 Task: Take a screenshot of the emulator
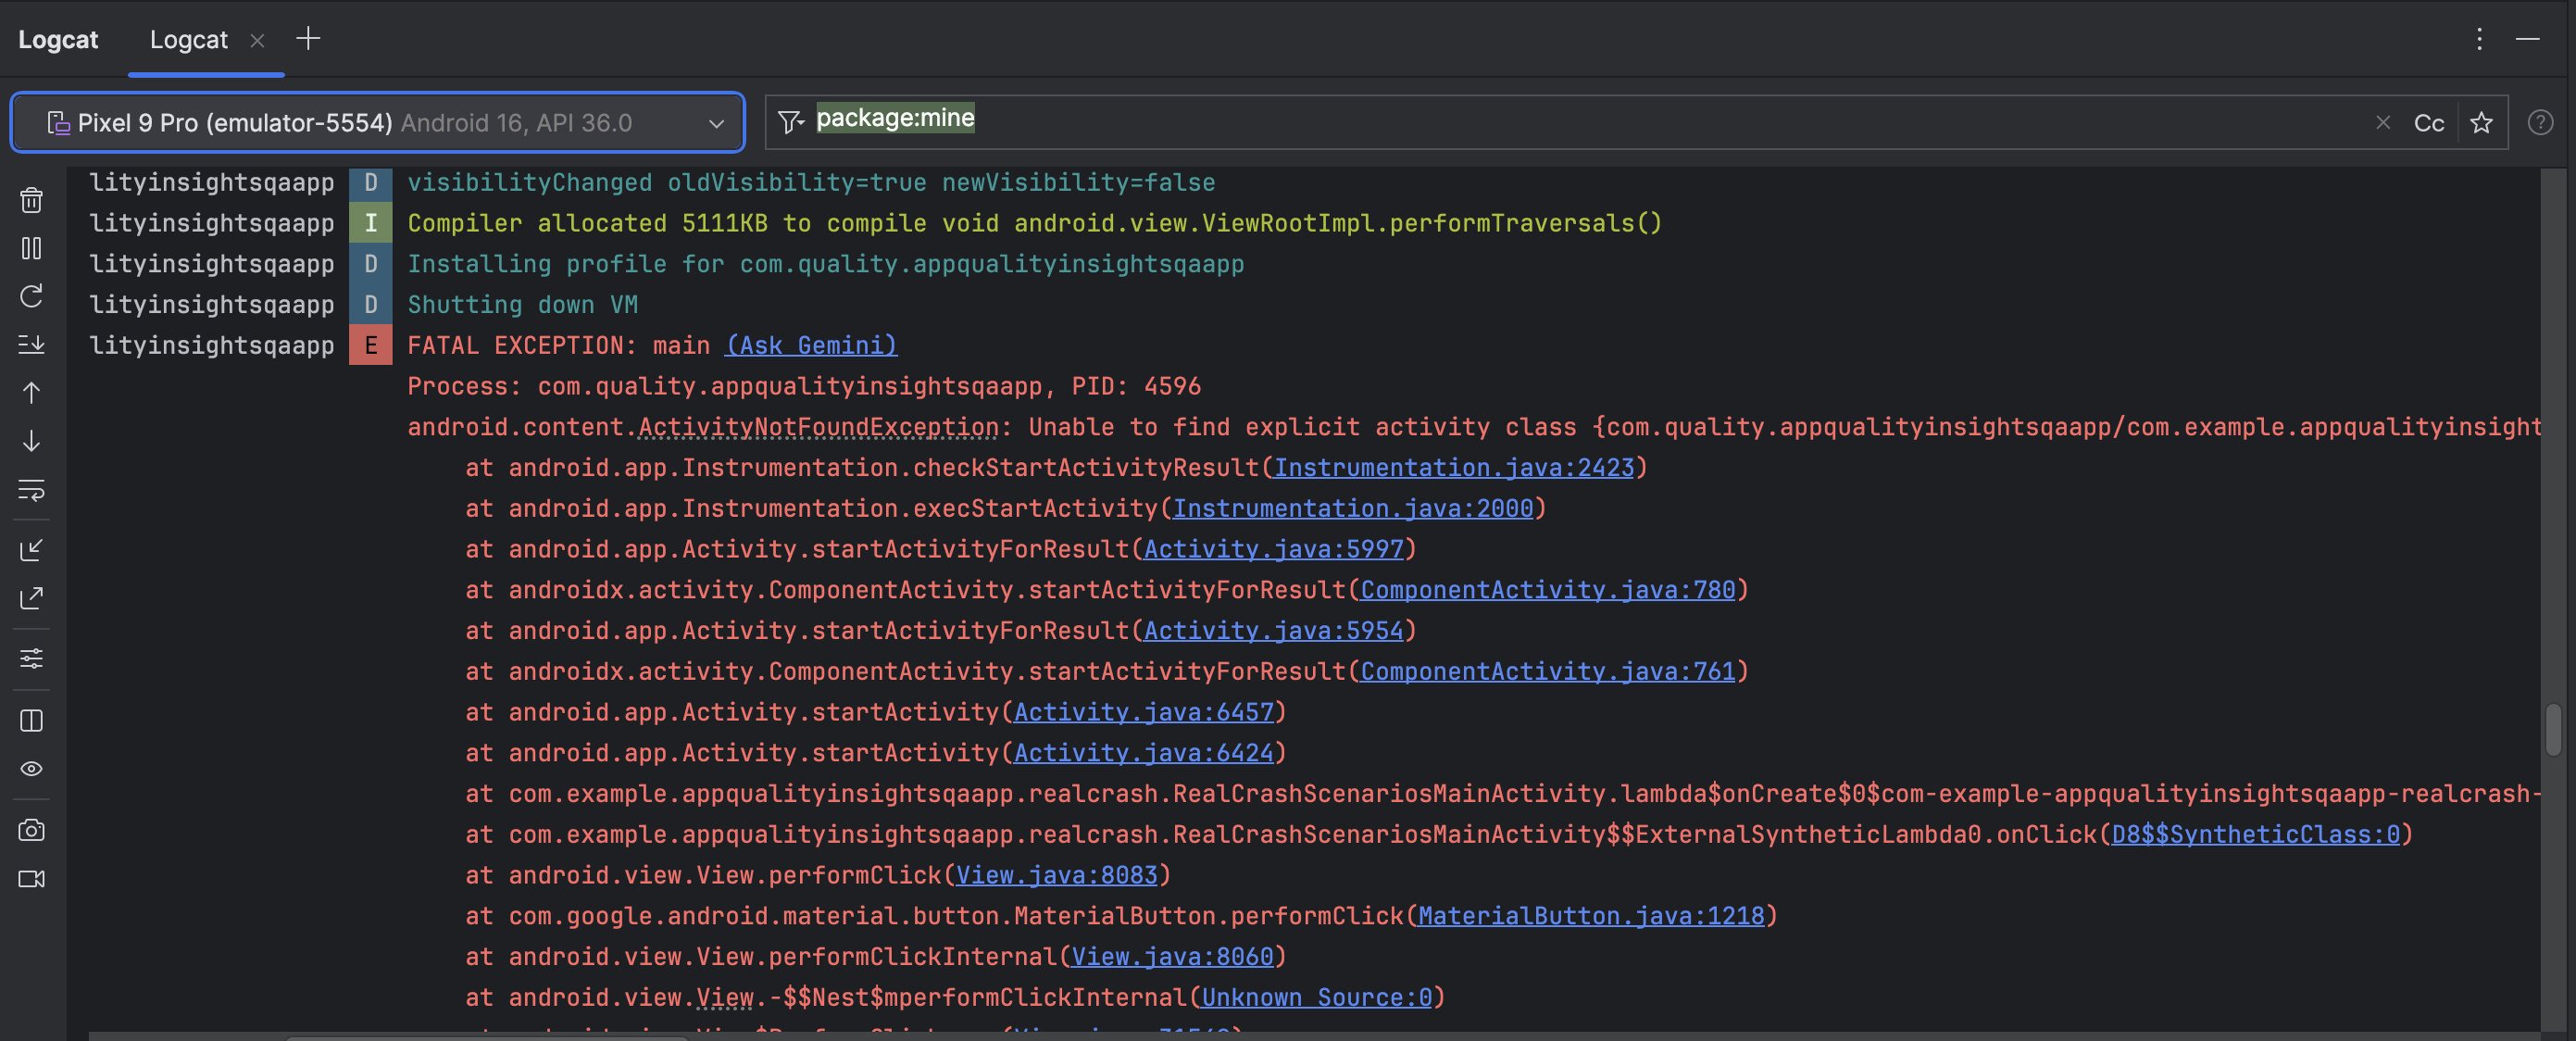pyautogui.click(x=31, y=829)
